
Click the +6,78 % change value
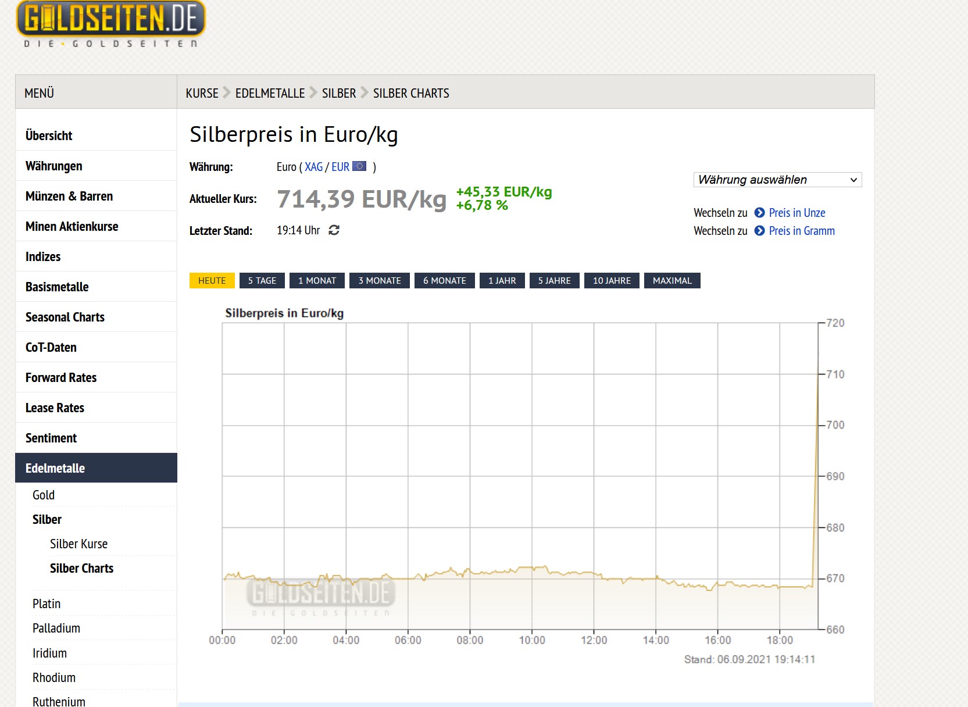(x=482, y=205)
